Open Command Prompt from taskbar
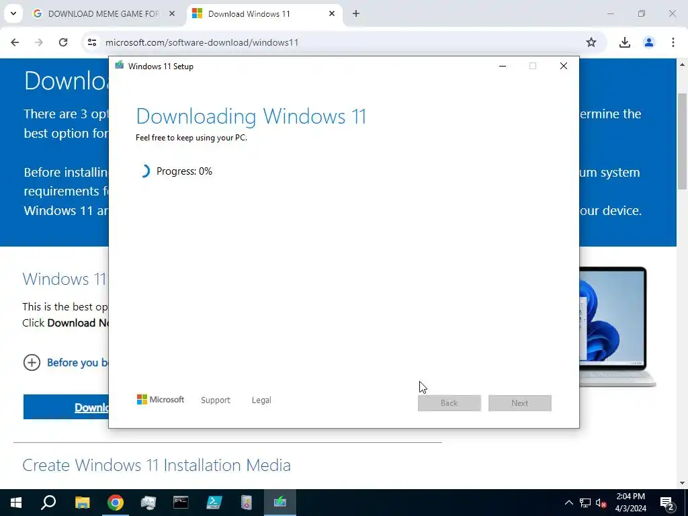 coord(181,503)
